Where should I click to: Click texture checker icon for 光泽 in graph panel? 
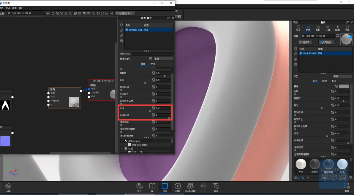153,108
